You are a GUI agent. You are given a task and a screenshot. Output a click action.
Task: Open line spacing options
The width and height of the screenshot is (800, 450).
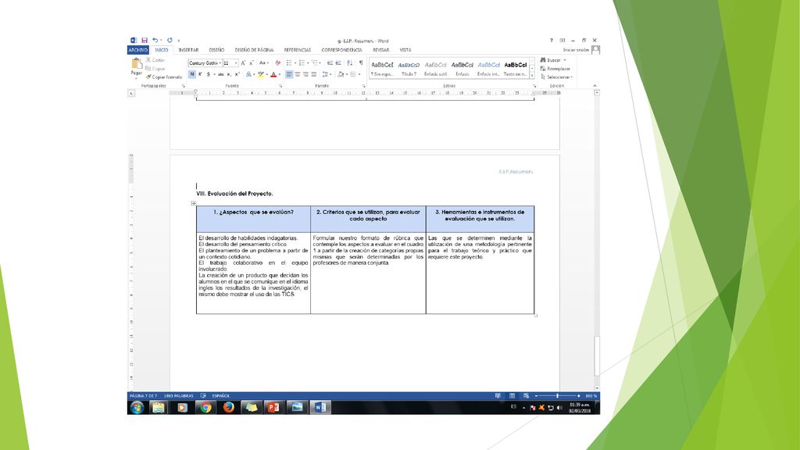coord(325,74)
